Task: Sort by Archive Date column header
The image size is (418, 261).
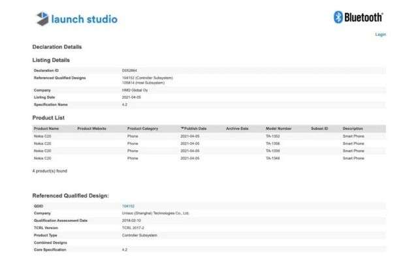Action: [237, 129]
